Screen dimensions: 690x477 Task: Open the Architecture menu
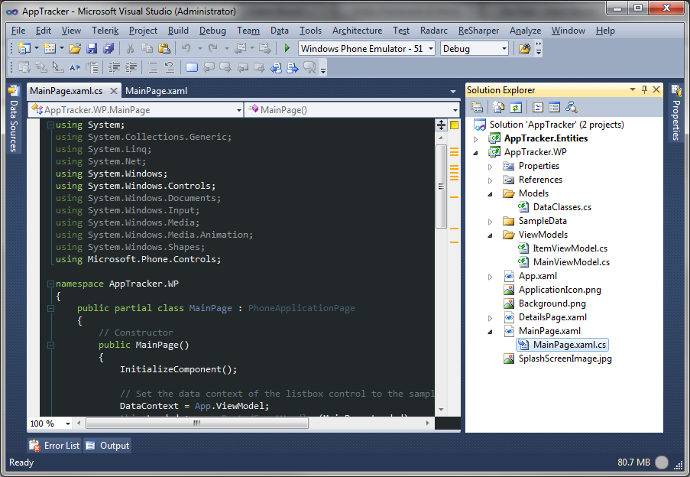pos(358,31)
